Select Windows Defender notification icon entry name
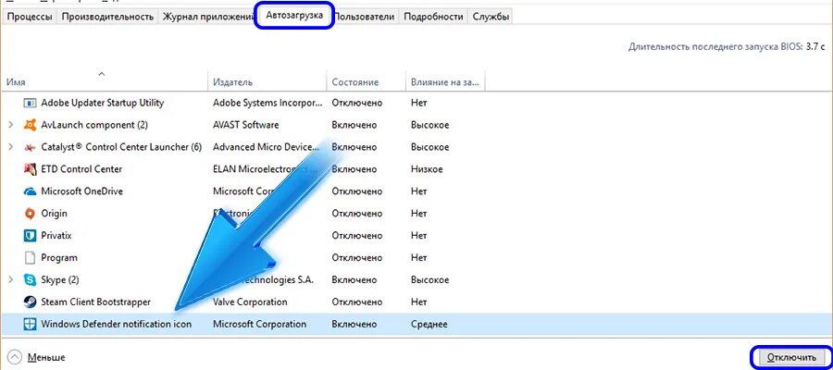 116,324
